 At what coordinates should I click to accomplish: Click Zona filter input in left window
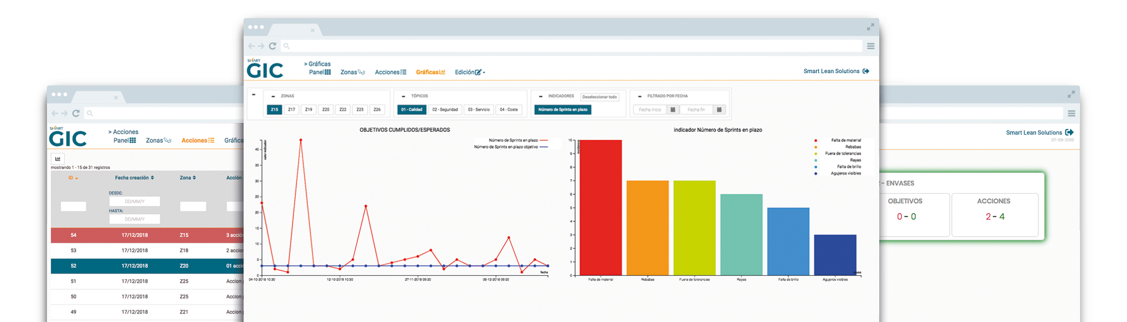(193, 206)
